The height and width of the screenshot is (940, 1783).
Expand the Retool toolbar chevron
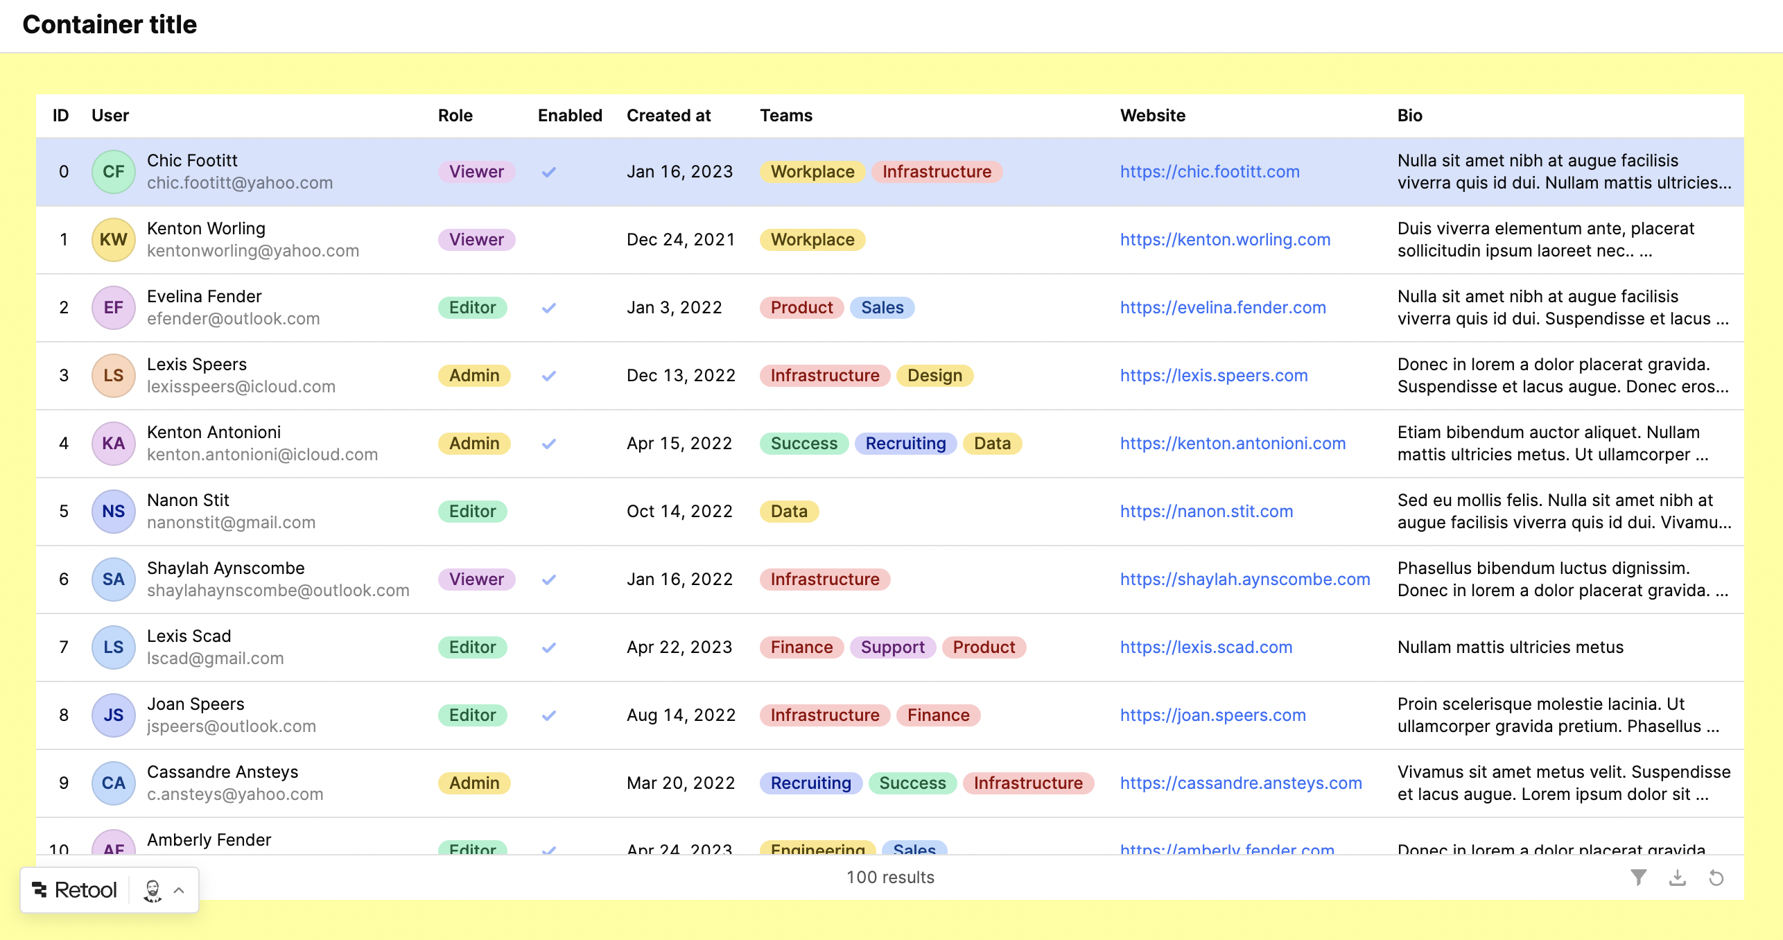[179, 890]
